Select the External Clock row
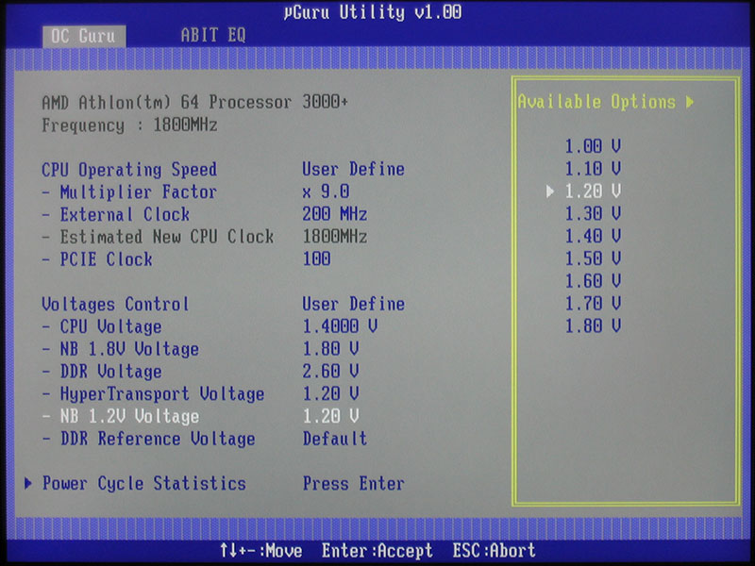 coord(115,214)
